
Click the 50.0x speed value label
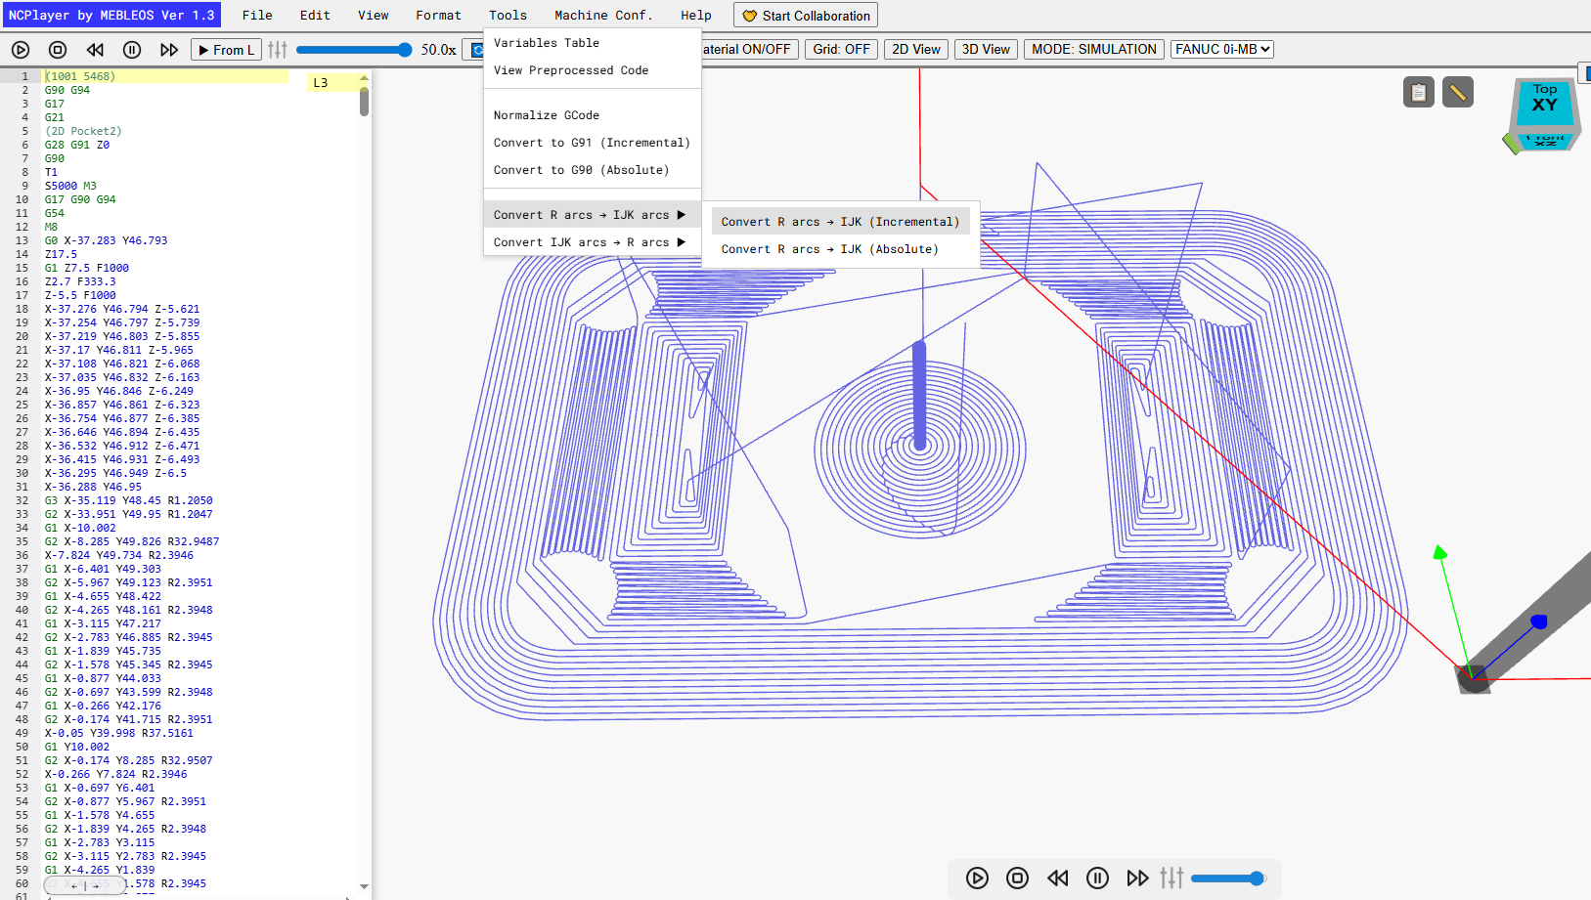(x=438, y=50)
